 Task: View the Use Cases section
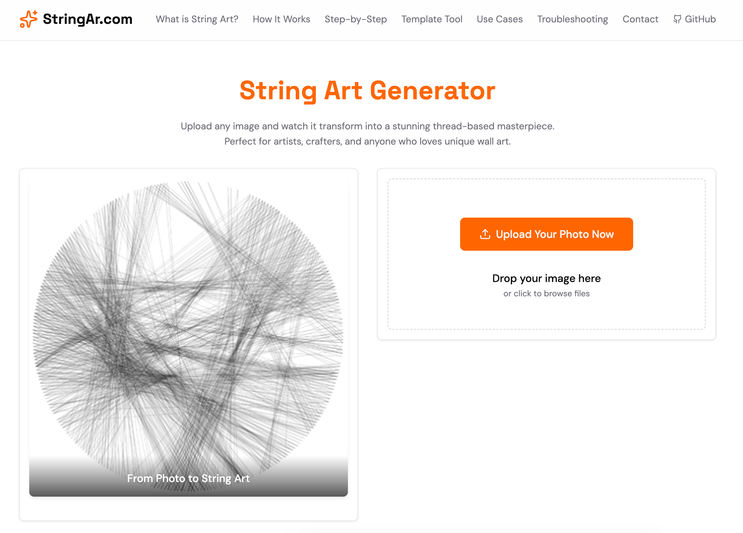click(x=500, y=19)
